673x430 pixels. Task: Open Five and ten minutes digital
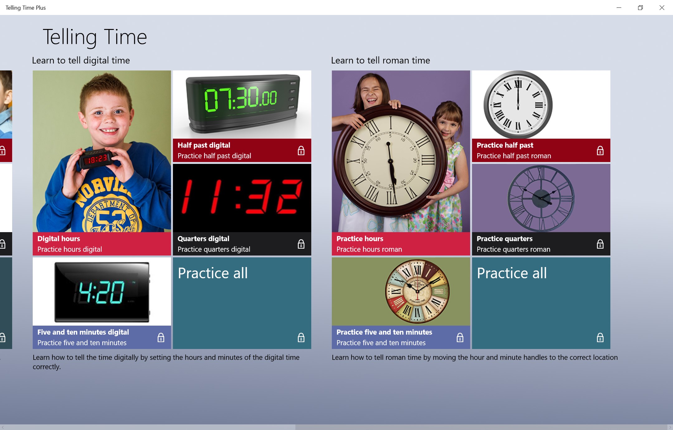coord(102,303)
